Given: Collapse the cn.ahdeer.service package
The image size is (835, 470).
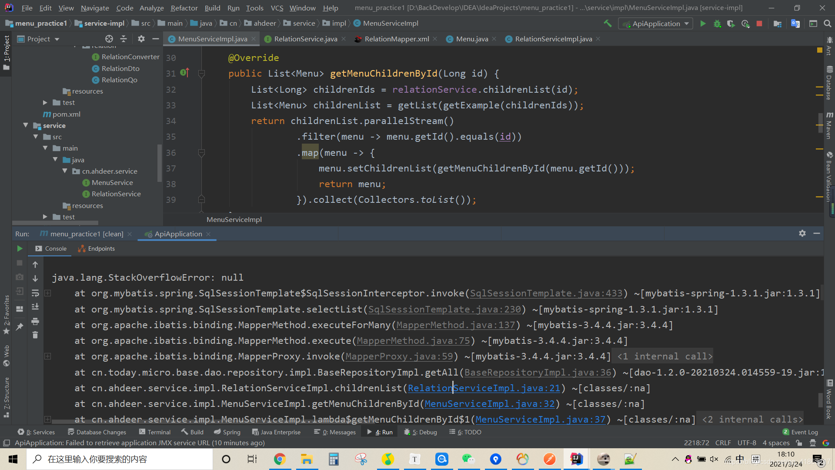Looking at the screenshot, I should [65, 171].
